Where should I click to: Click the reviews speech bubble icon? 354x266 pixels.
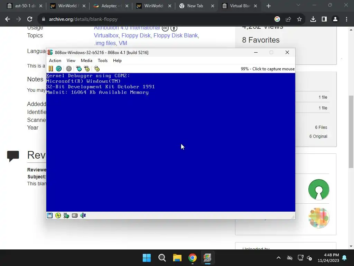(13, 156)
